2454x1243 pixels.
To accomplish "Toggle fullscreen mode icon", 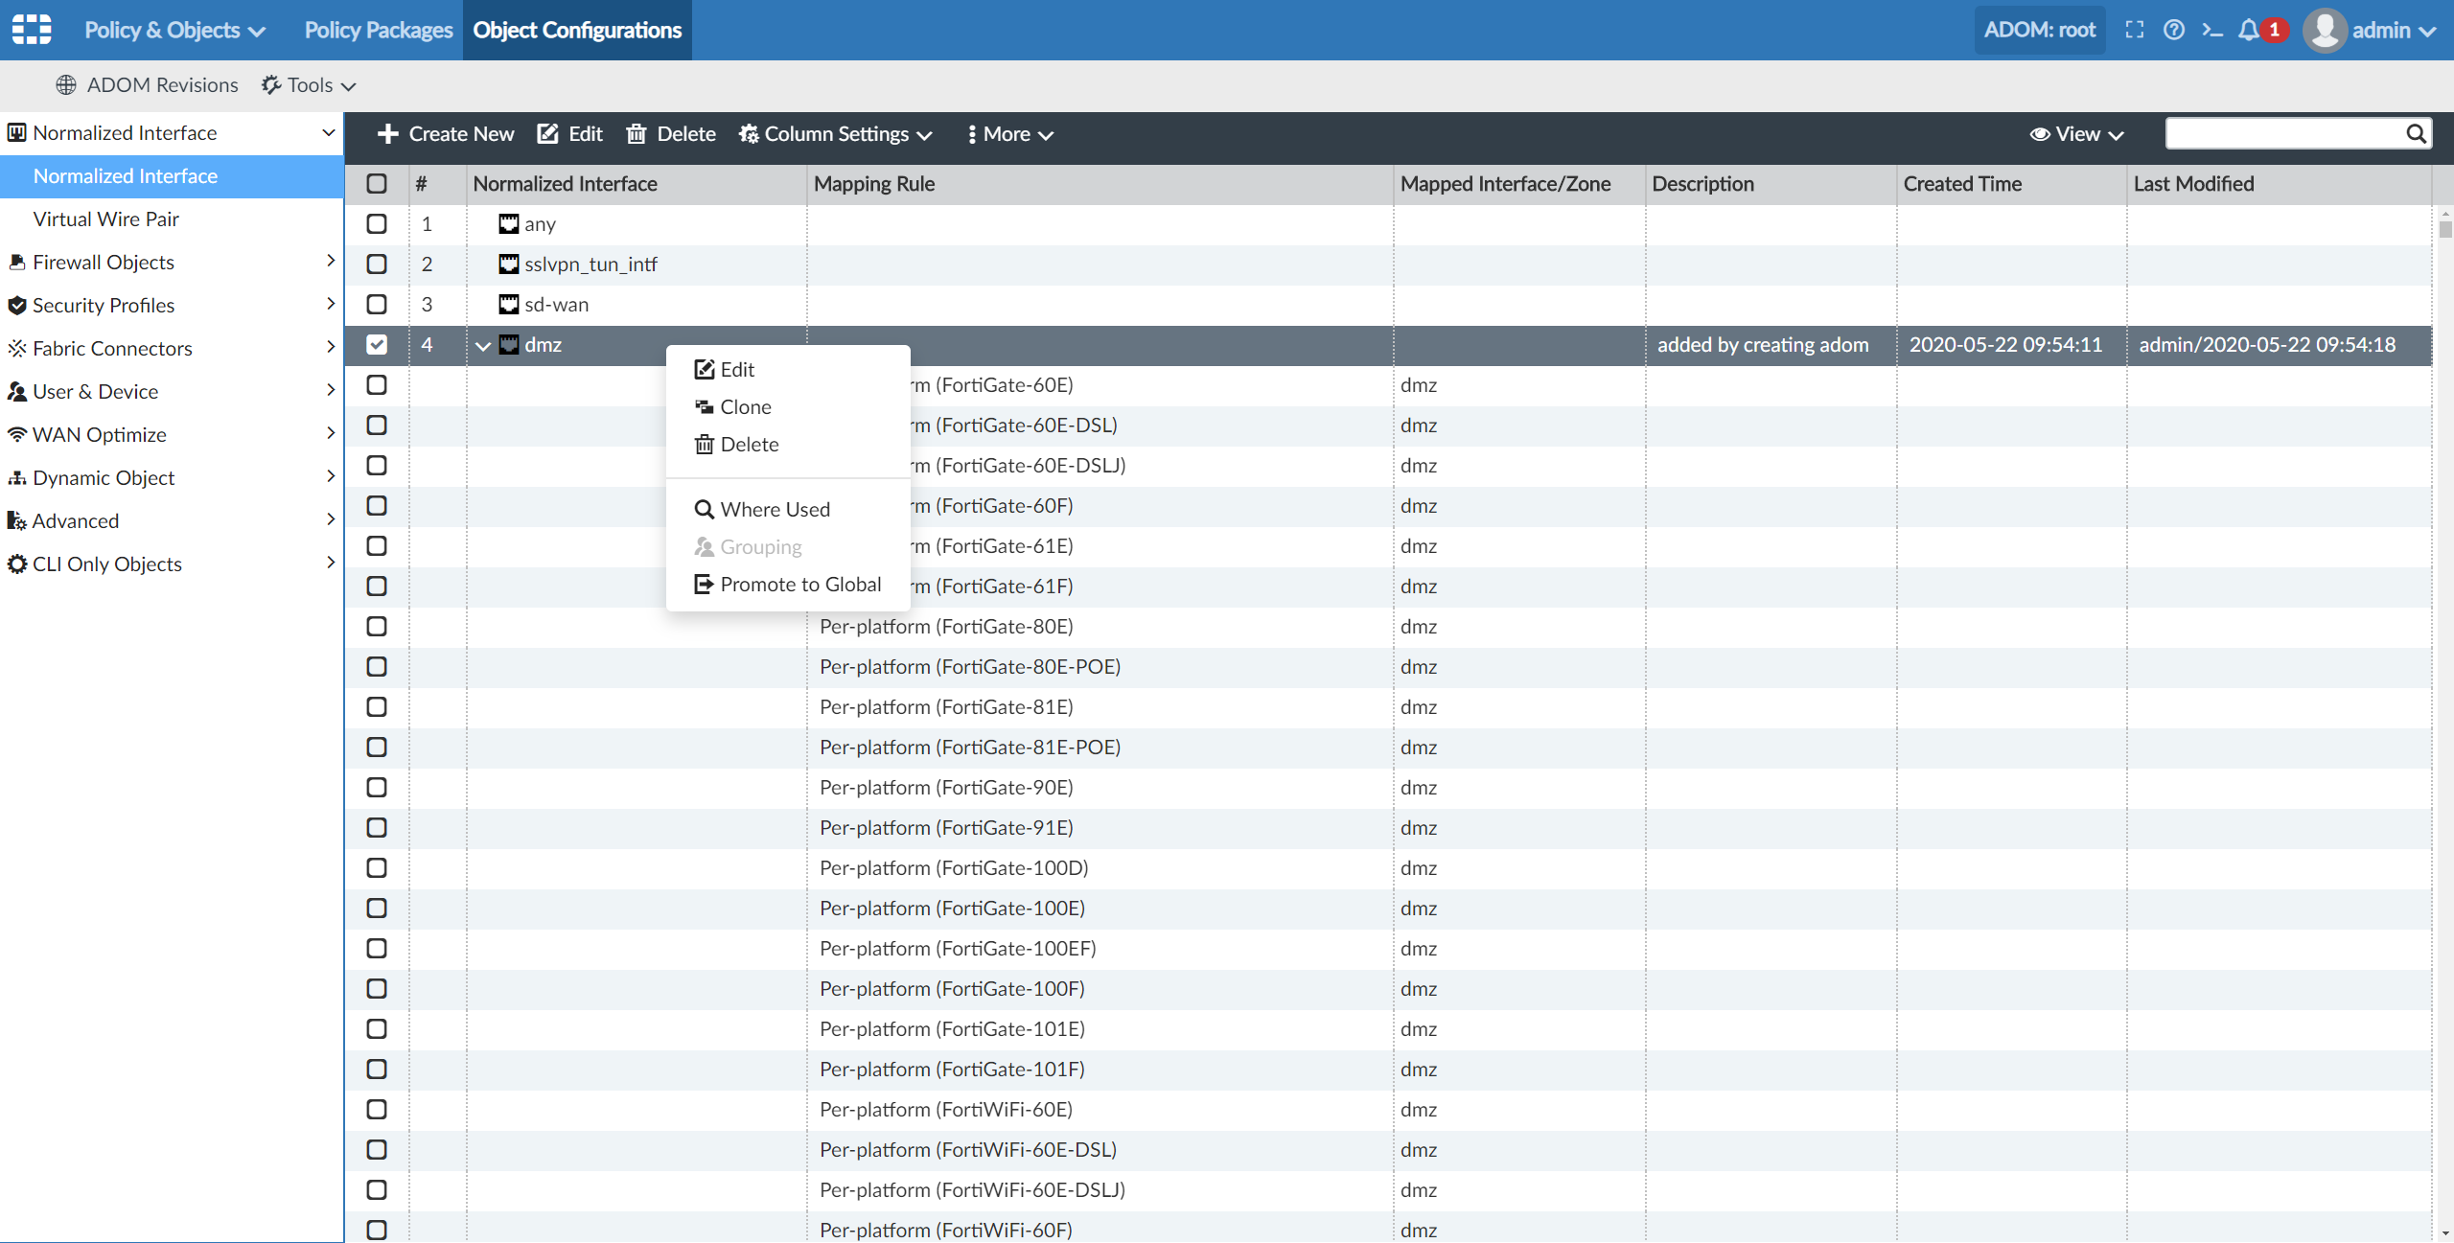I will click(x=2134, y=30).
